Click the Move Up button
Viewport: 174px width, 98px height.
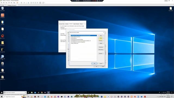click(x=101, y=47)
